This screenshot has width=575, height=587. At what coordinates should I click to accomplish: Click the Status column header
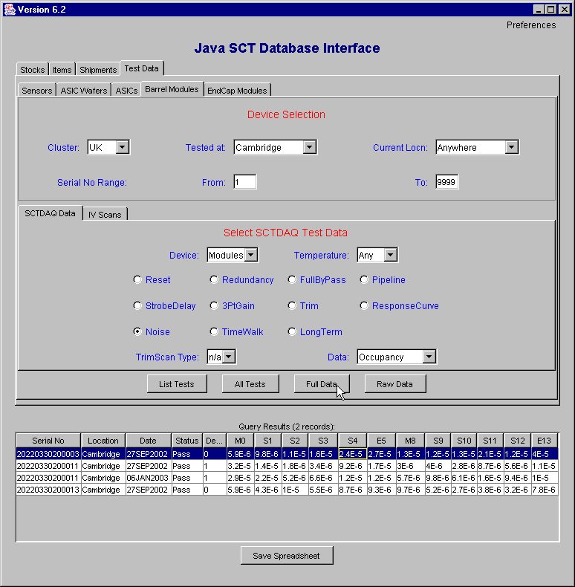(186, 440)
